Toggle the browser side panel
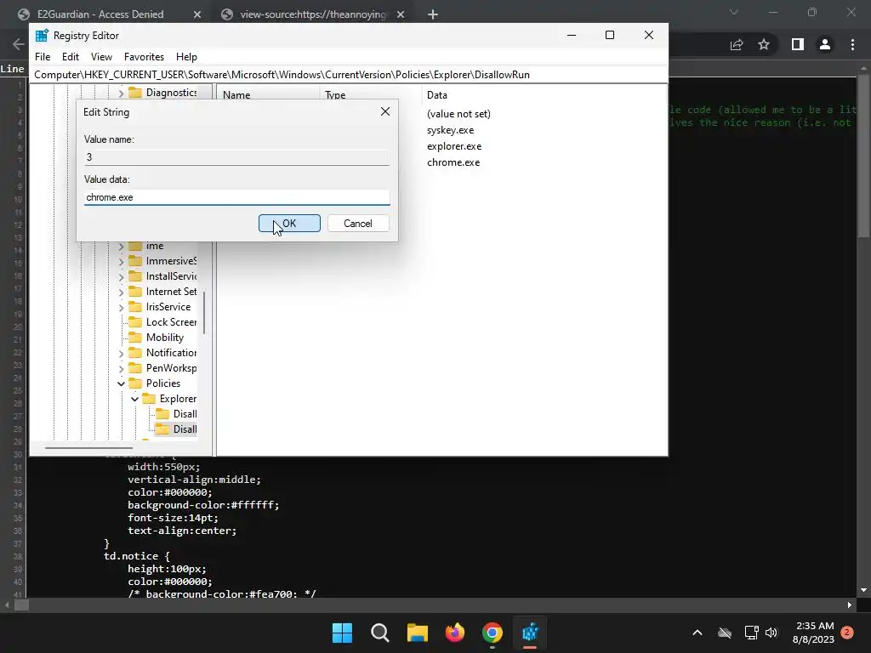871x653 pixels. 798,44
